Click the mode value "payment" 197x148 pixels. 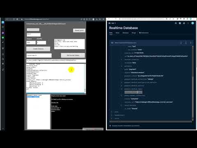click(x=133, y=69)
